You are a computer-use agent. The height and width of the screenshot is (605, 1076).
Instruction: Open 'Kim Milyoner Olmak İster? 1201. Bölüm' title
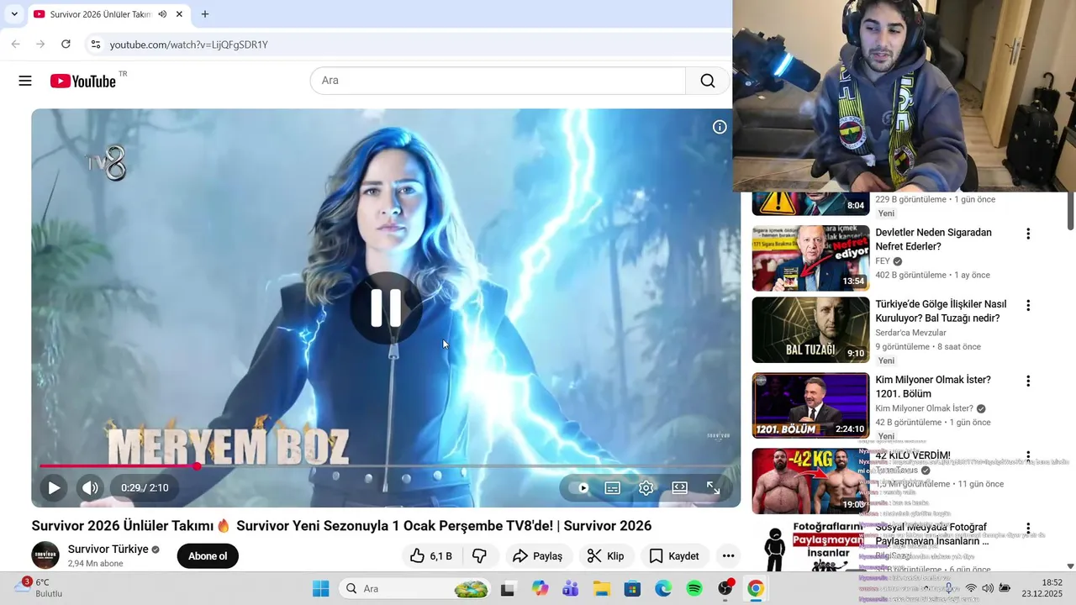(933, 387)
